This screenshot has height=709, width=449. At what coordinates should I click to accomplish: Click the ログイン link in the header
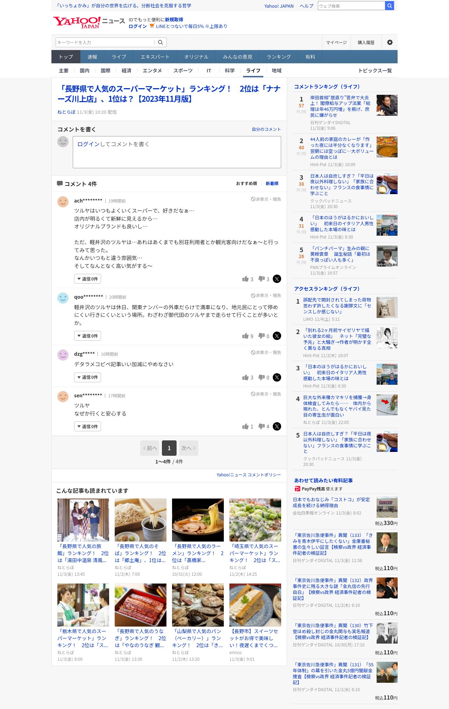point(138,26)
